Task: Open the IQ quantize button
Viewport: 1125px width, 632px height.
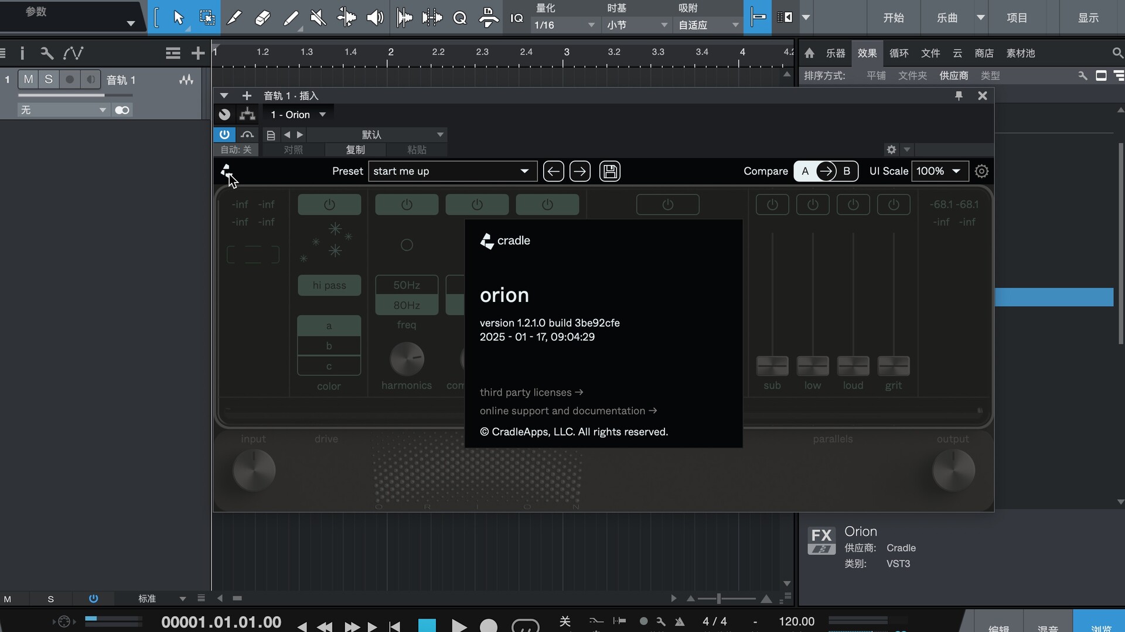Action: point(516,18)
